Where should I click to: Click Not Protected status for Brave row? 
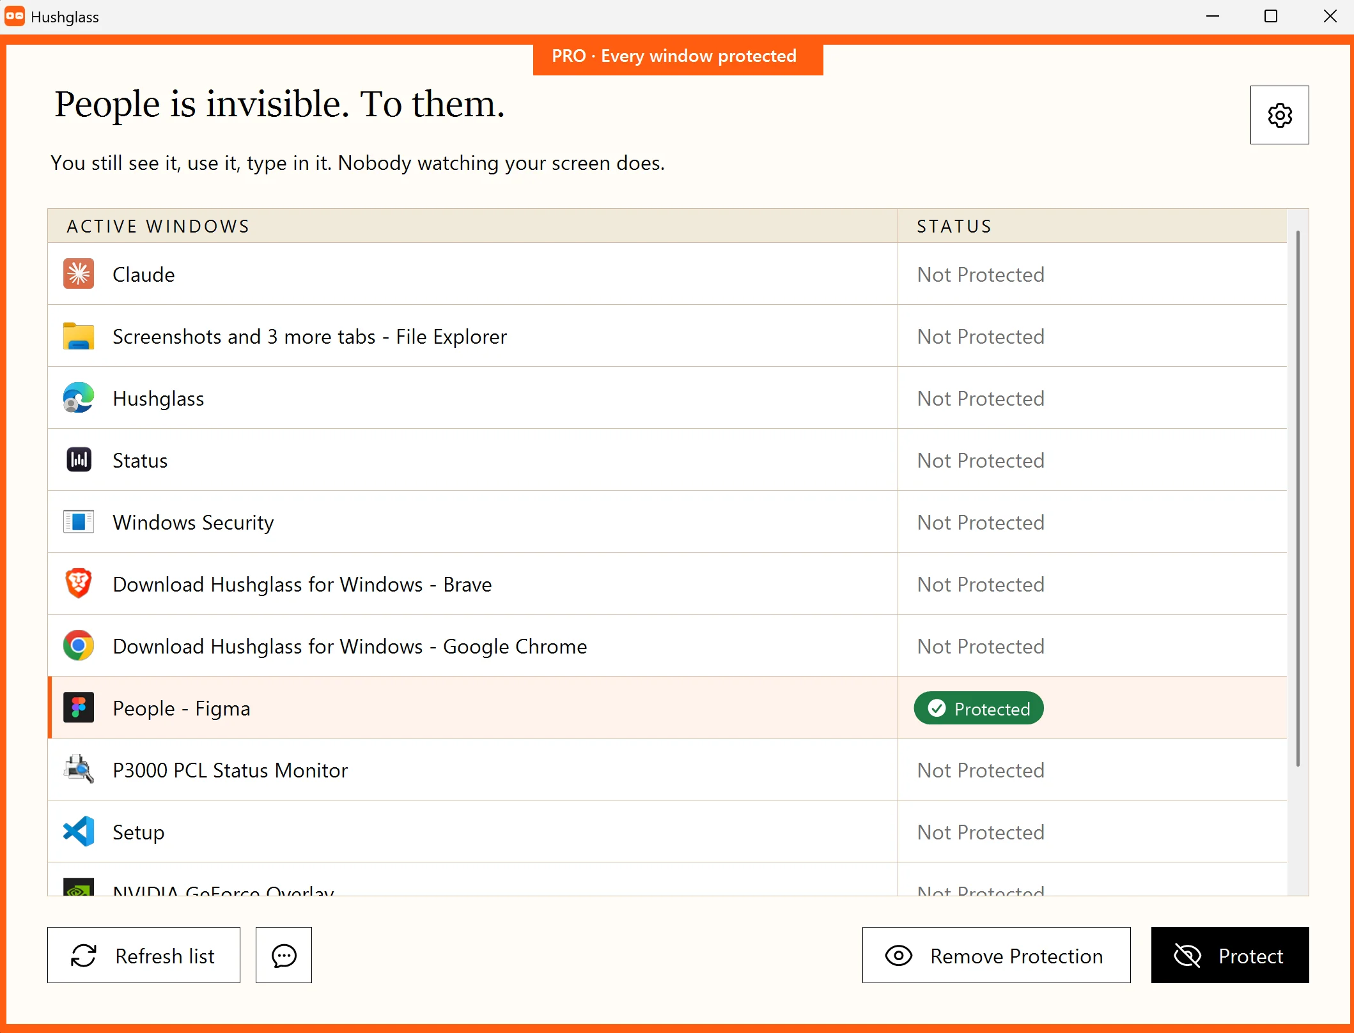tap(981, 585)
